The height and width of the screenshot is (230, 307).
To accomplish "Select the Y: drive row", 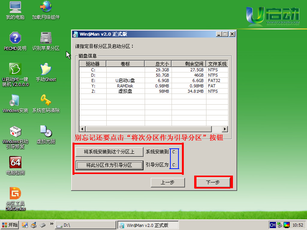I will pyautogui.click(x=154, y=86).
